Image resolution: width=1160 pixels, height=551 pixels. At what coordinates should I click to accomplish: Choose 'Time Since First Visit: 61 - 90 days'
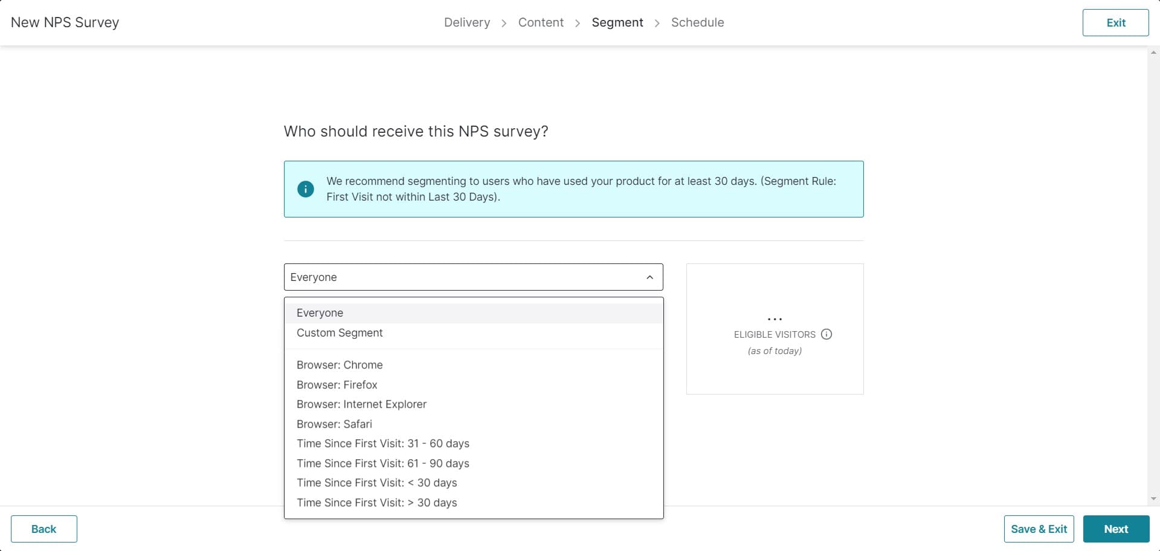point(382,463)
